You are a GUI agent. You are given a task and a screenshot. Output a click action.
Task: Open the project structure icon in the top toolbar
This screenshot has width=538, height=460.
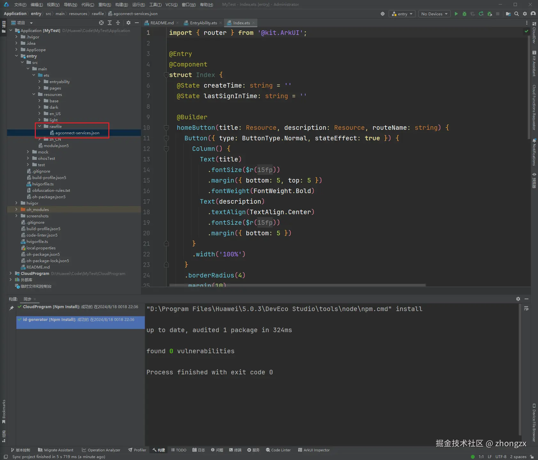coord(508,14)
